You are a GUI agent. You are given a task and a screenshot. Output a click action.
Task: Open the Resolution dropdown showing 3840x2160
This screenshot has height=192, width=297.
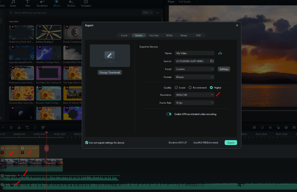tap(194, 95)
